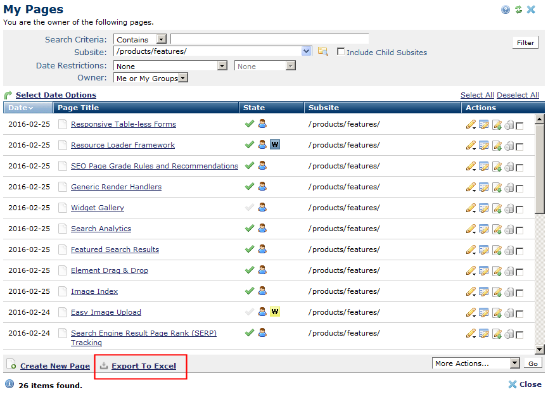
Task: Open the Element Drag & Drop page link
Action: [x=110, y=270]
